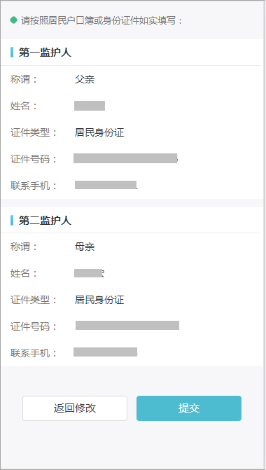Click the blue bar icon beside 第一监护人
The height and width of the screenshot is (470, 266).
pos(12,52)
